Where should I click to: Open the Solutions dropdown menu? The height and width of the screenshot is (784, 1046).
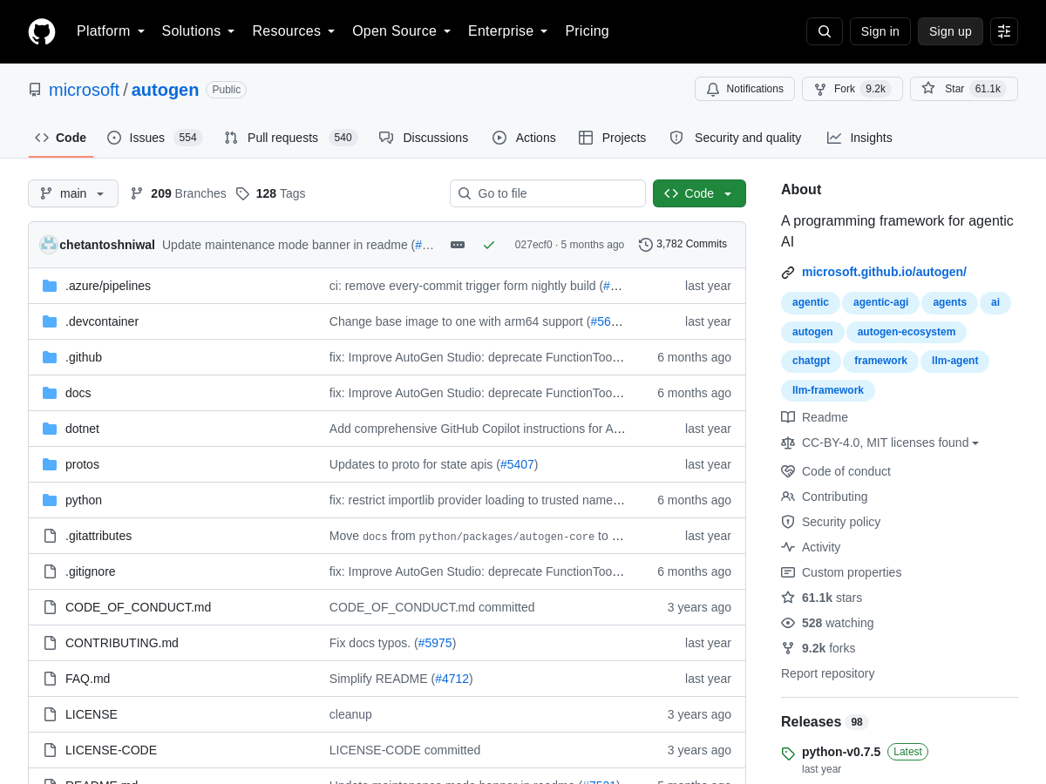click(x=198, y=31)
